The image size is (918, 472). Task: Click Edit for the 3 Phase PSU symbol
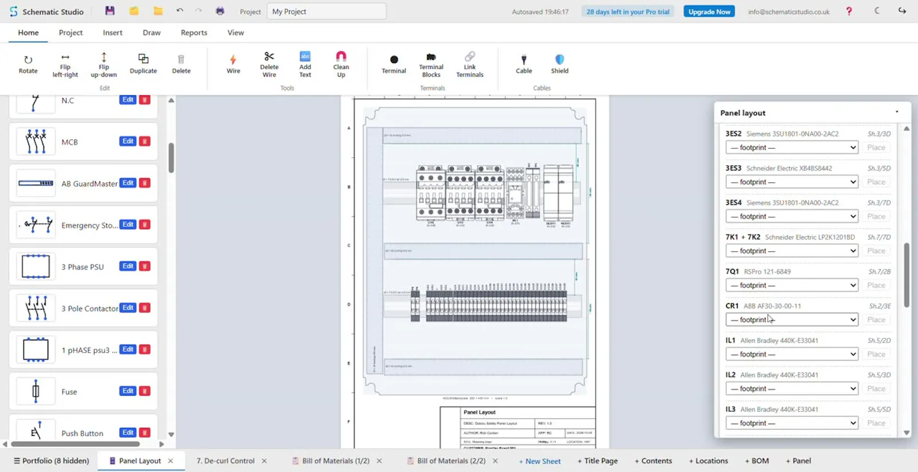pyautogui.click(x=128, y=266)
